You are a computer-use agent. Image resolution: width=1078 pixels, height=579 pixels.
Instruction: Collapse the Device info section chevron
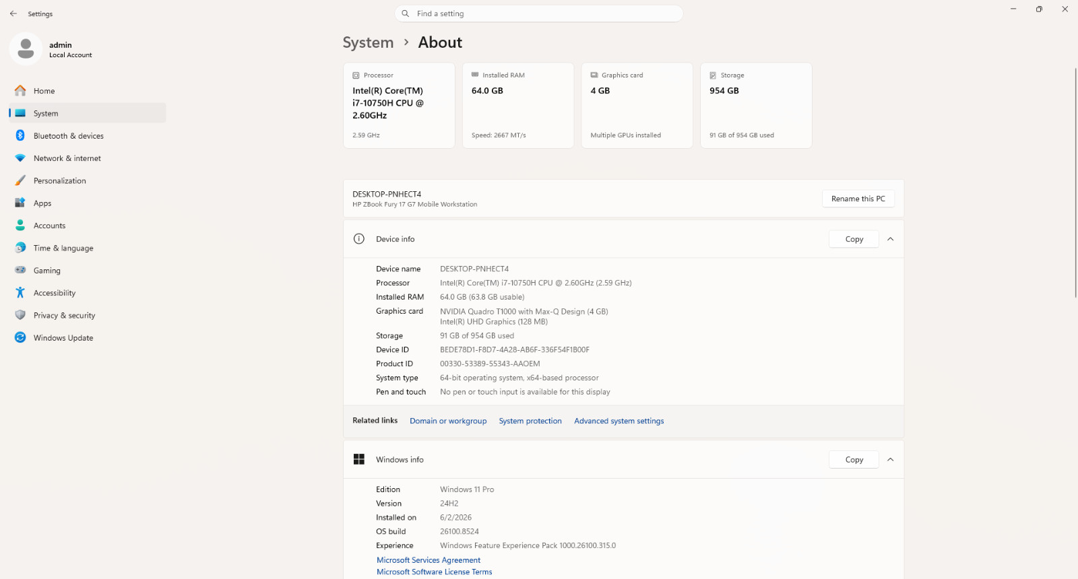tap(890, 239)
